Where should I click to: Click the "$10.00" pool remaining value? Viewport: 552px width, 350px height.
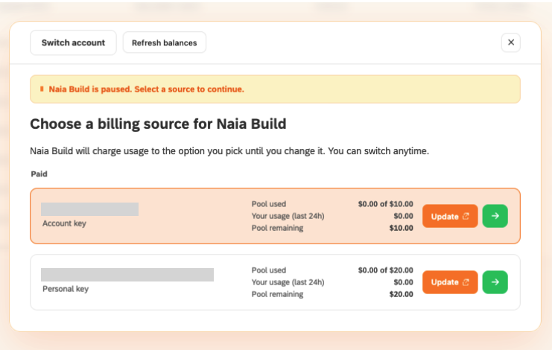click(401, 228)
